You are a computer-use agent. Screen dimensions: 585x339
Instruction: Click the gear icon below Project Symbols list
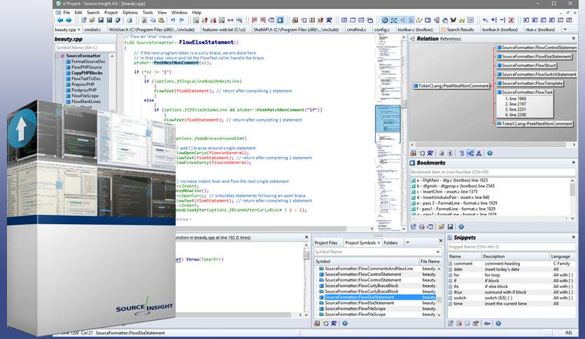(344, 323)
